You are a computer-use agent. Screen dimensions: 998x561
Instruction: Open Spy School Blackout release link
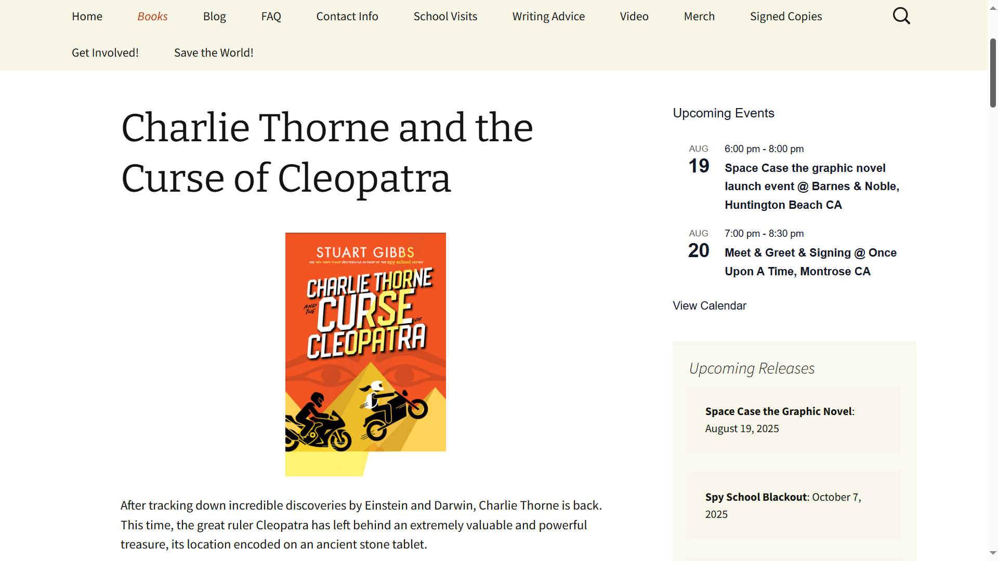pyautogui.click(x=756, y=497)
